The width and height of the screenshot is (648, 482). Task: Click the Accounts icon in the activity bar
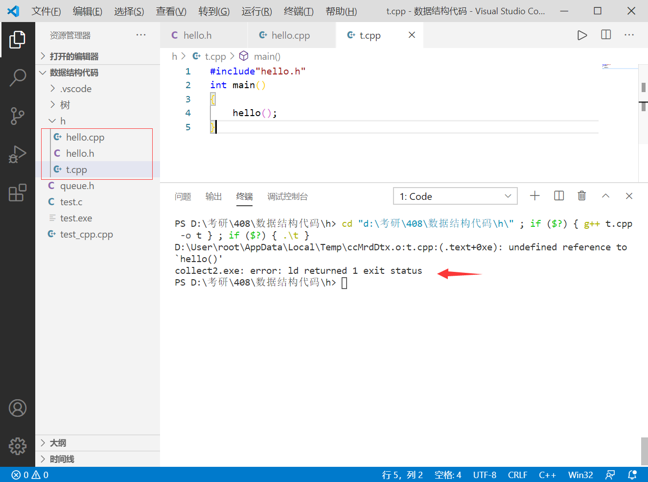click(18, 408)
